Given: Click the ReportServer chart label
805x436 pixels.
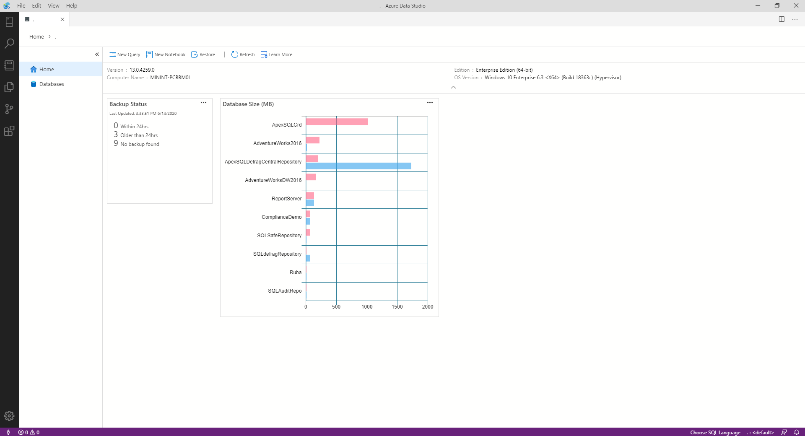Looking at the screenshot, I should [x=287, y=199].
